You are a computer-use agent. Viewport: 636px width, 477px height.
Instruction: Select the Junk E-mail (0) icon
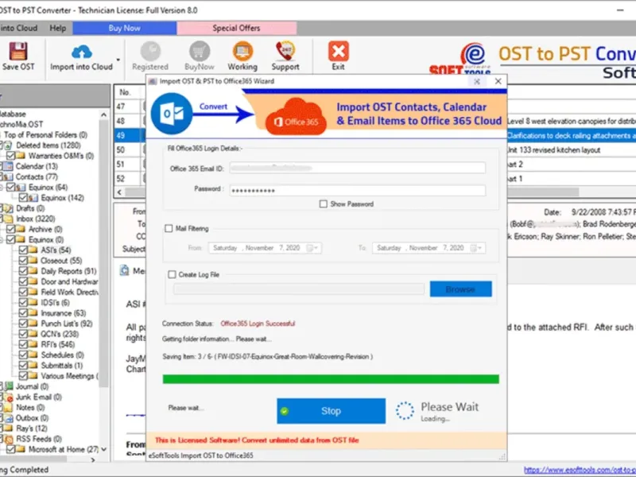coord(9,397)
